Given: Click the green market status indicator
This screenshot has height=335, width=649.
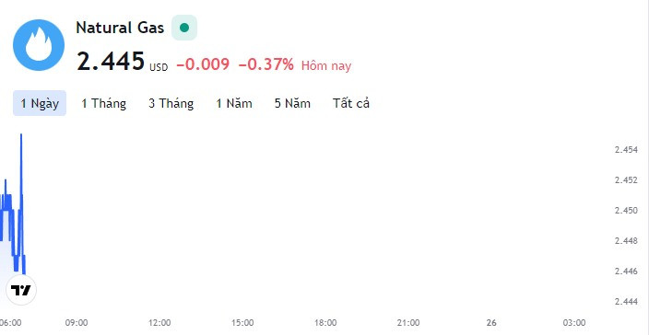Looking at the screenshot, I should coord(184,28).
